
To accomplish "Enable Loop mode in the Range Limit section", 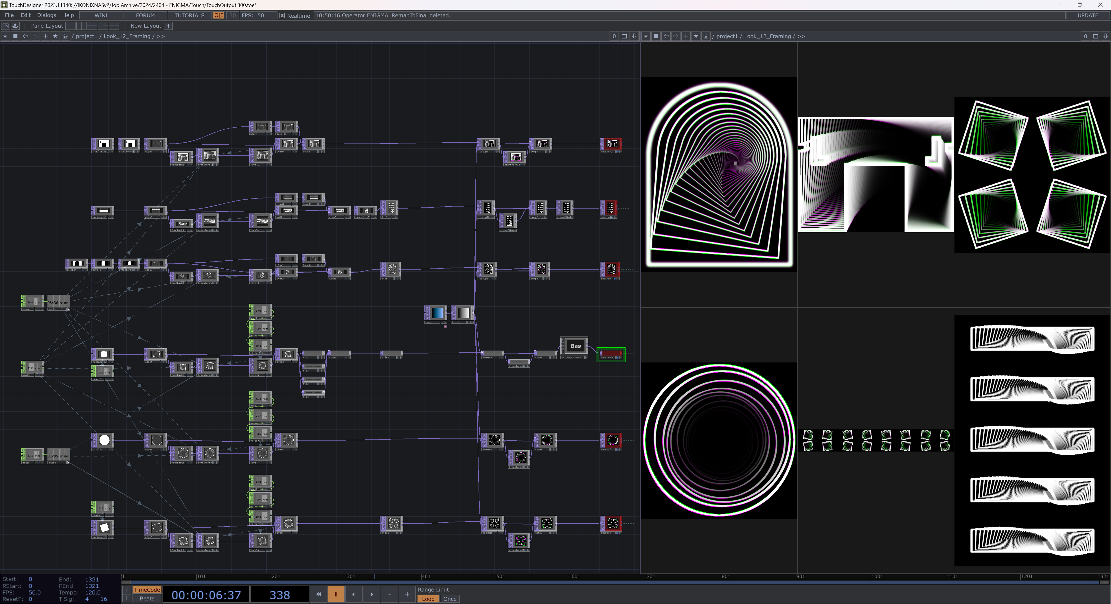I will [x=428, y=599].
